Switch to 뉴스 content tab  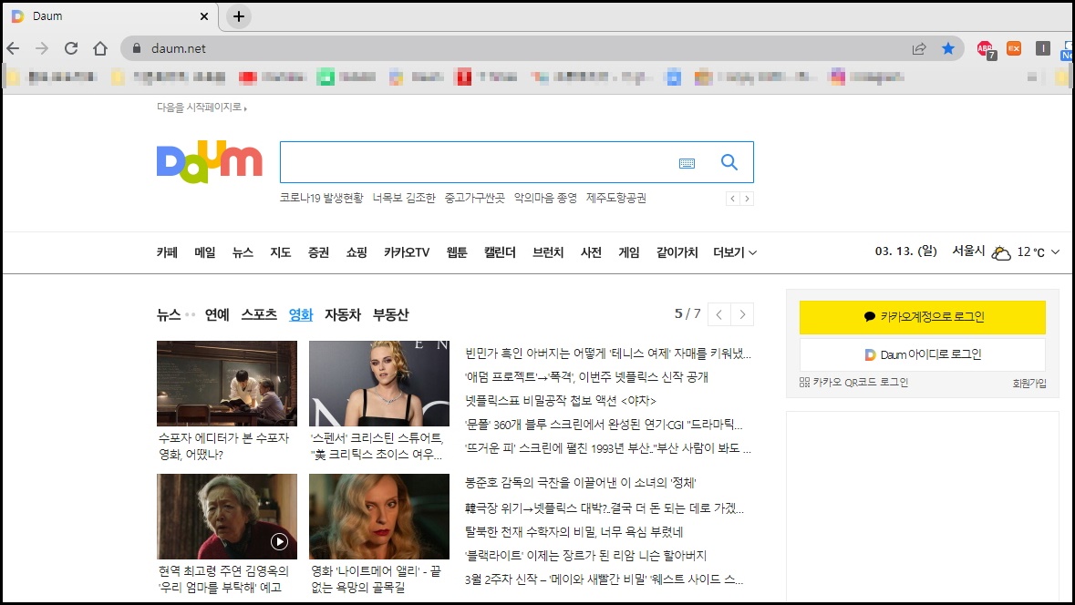(169, 314)
